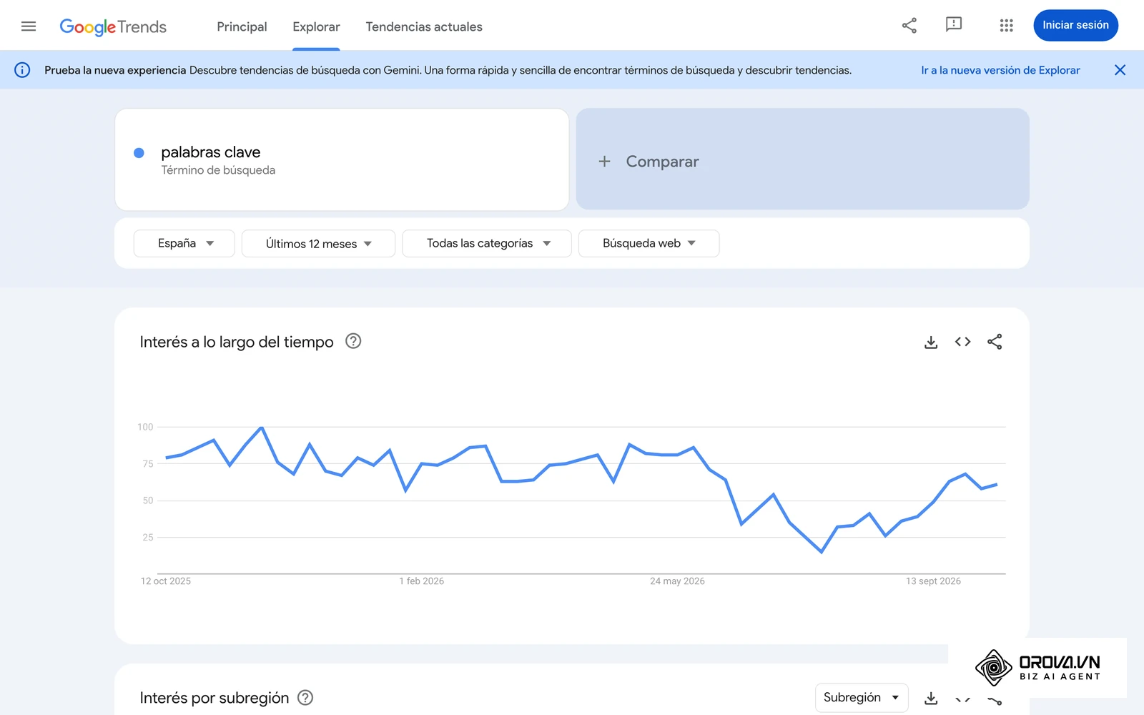
Task: Open the Google apps grid
Action: coord(1007,26)
